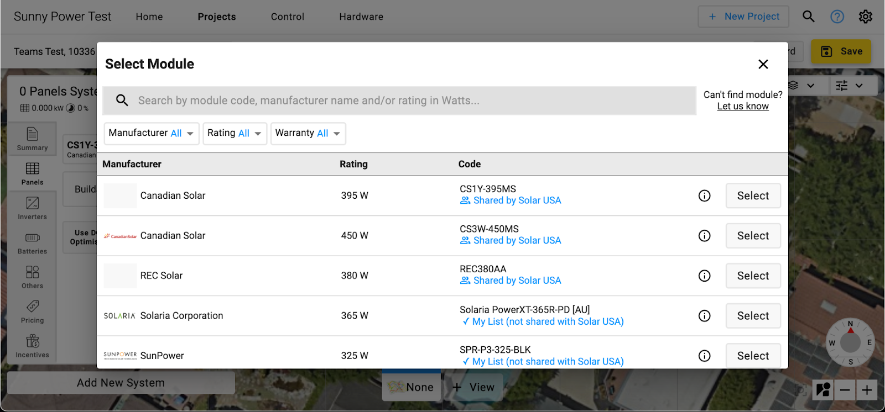Click the Solaria Corporation manufacturer name

coord(181,316)
